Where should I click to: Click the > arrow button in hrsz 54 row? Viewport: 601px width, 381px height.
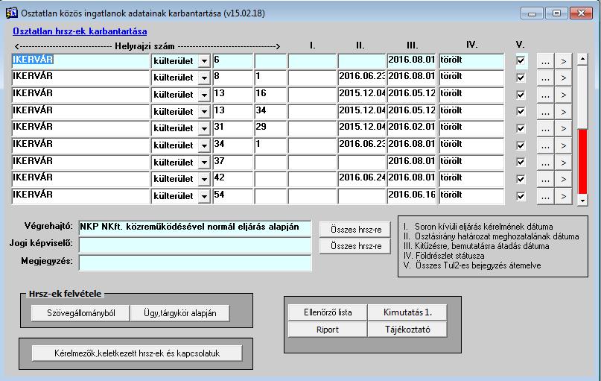(x=564, y=196)
